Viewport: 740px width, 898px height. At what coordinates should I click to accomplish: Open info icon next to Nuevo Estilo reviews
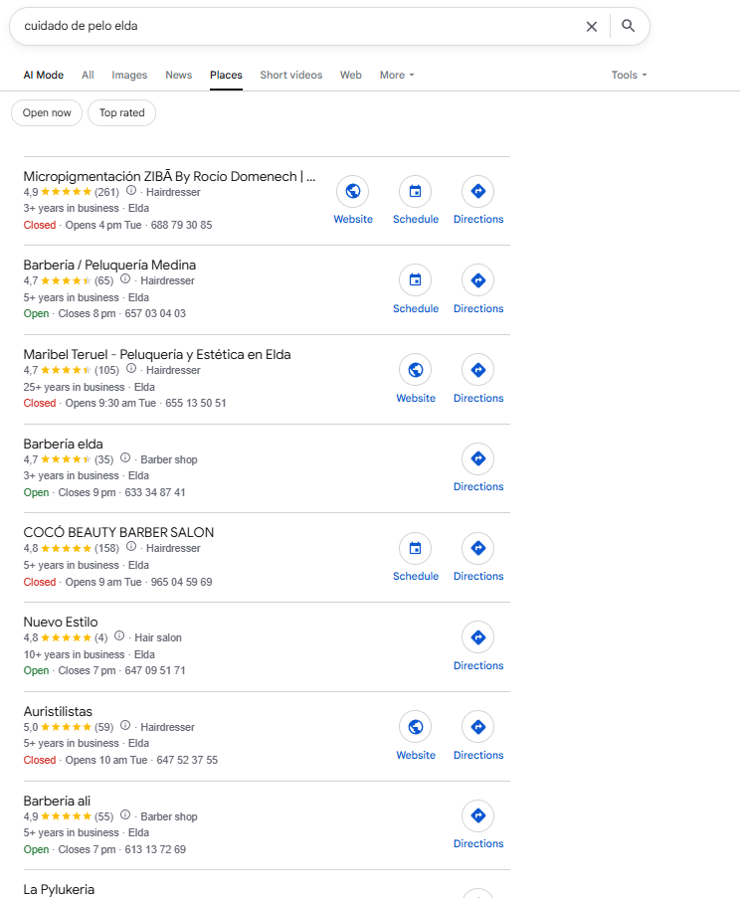119,635
